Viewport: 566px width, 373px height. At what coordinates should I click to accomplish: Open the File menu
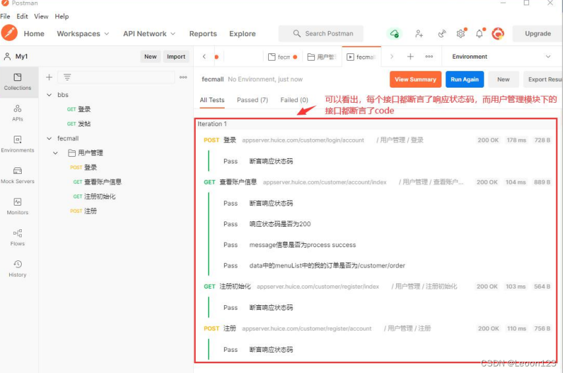pos(5,16)
